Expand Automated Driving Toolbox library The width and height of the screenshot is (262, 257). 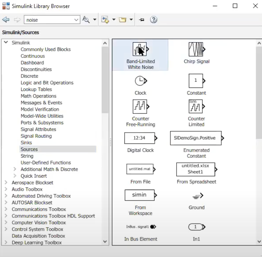click(6, 196)
